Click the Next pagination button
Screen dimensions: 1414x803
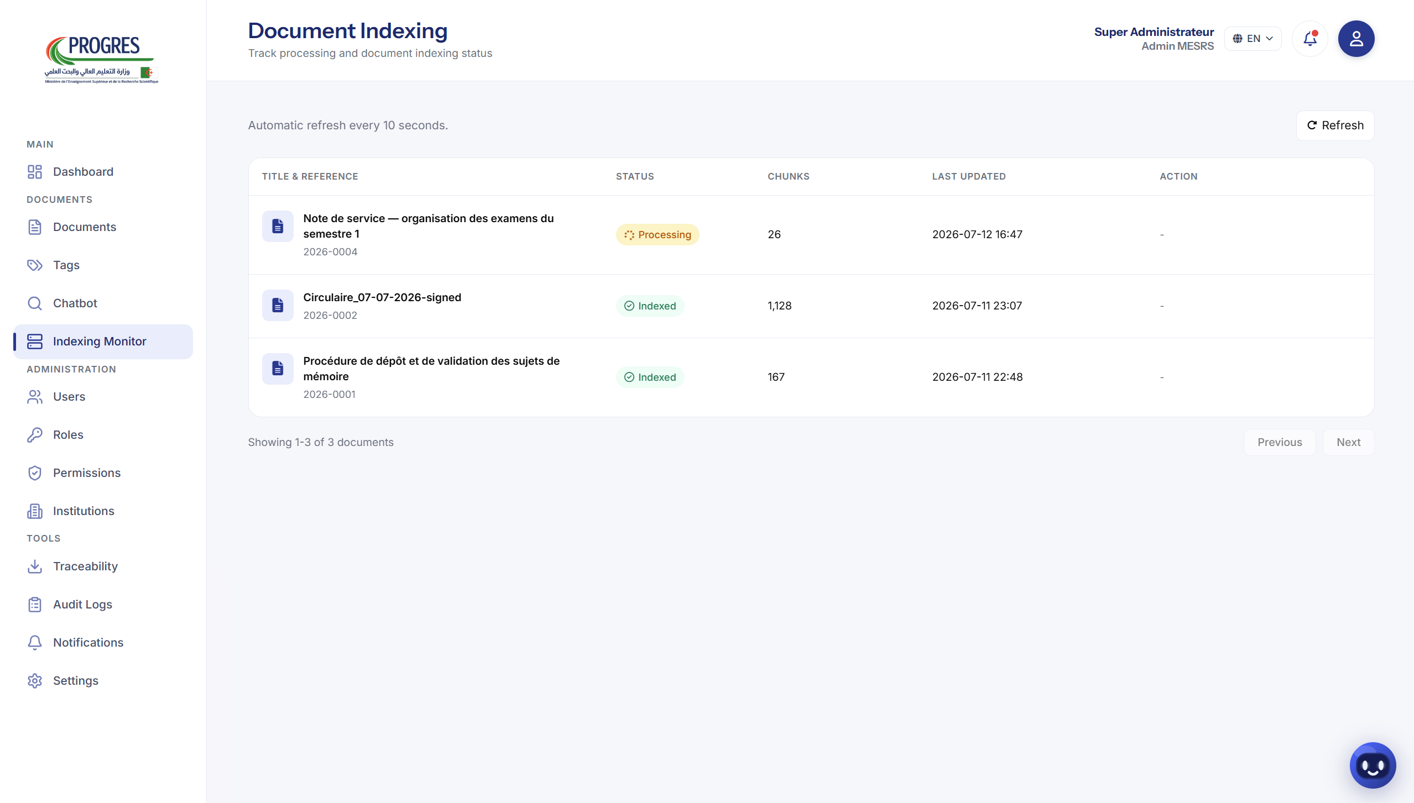[x=1348, y=443]
